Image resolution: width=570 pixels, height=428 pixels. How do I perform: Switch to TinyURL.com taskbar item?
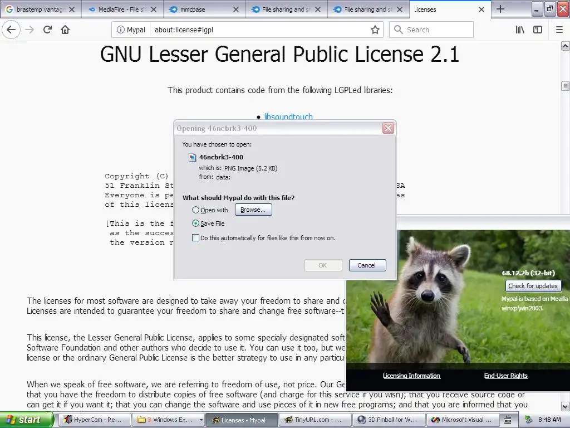[315, 420]
